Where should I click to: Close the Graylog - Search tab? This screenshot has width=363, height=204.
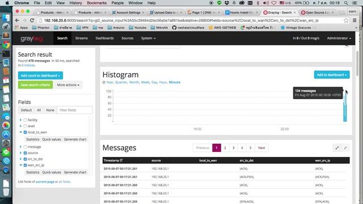pos(294,12)
